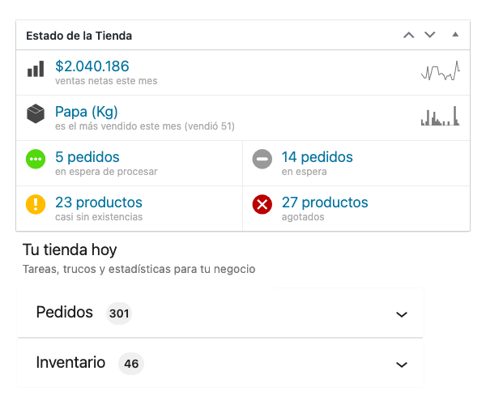Viewport: 486px width, 405px height.
Task: Click the gray on-hold orders icon
Action: click(x=262, y=160)
